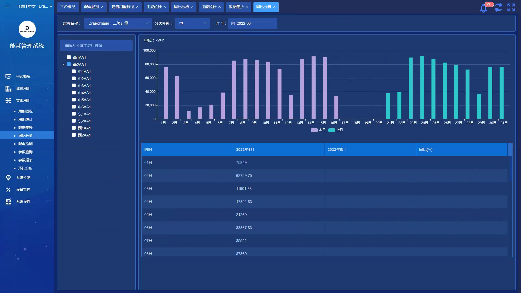Check the 高1AA1 checkbox

pos(69,57)
